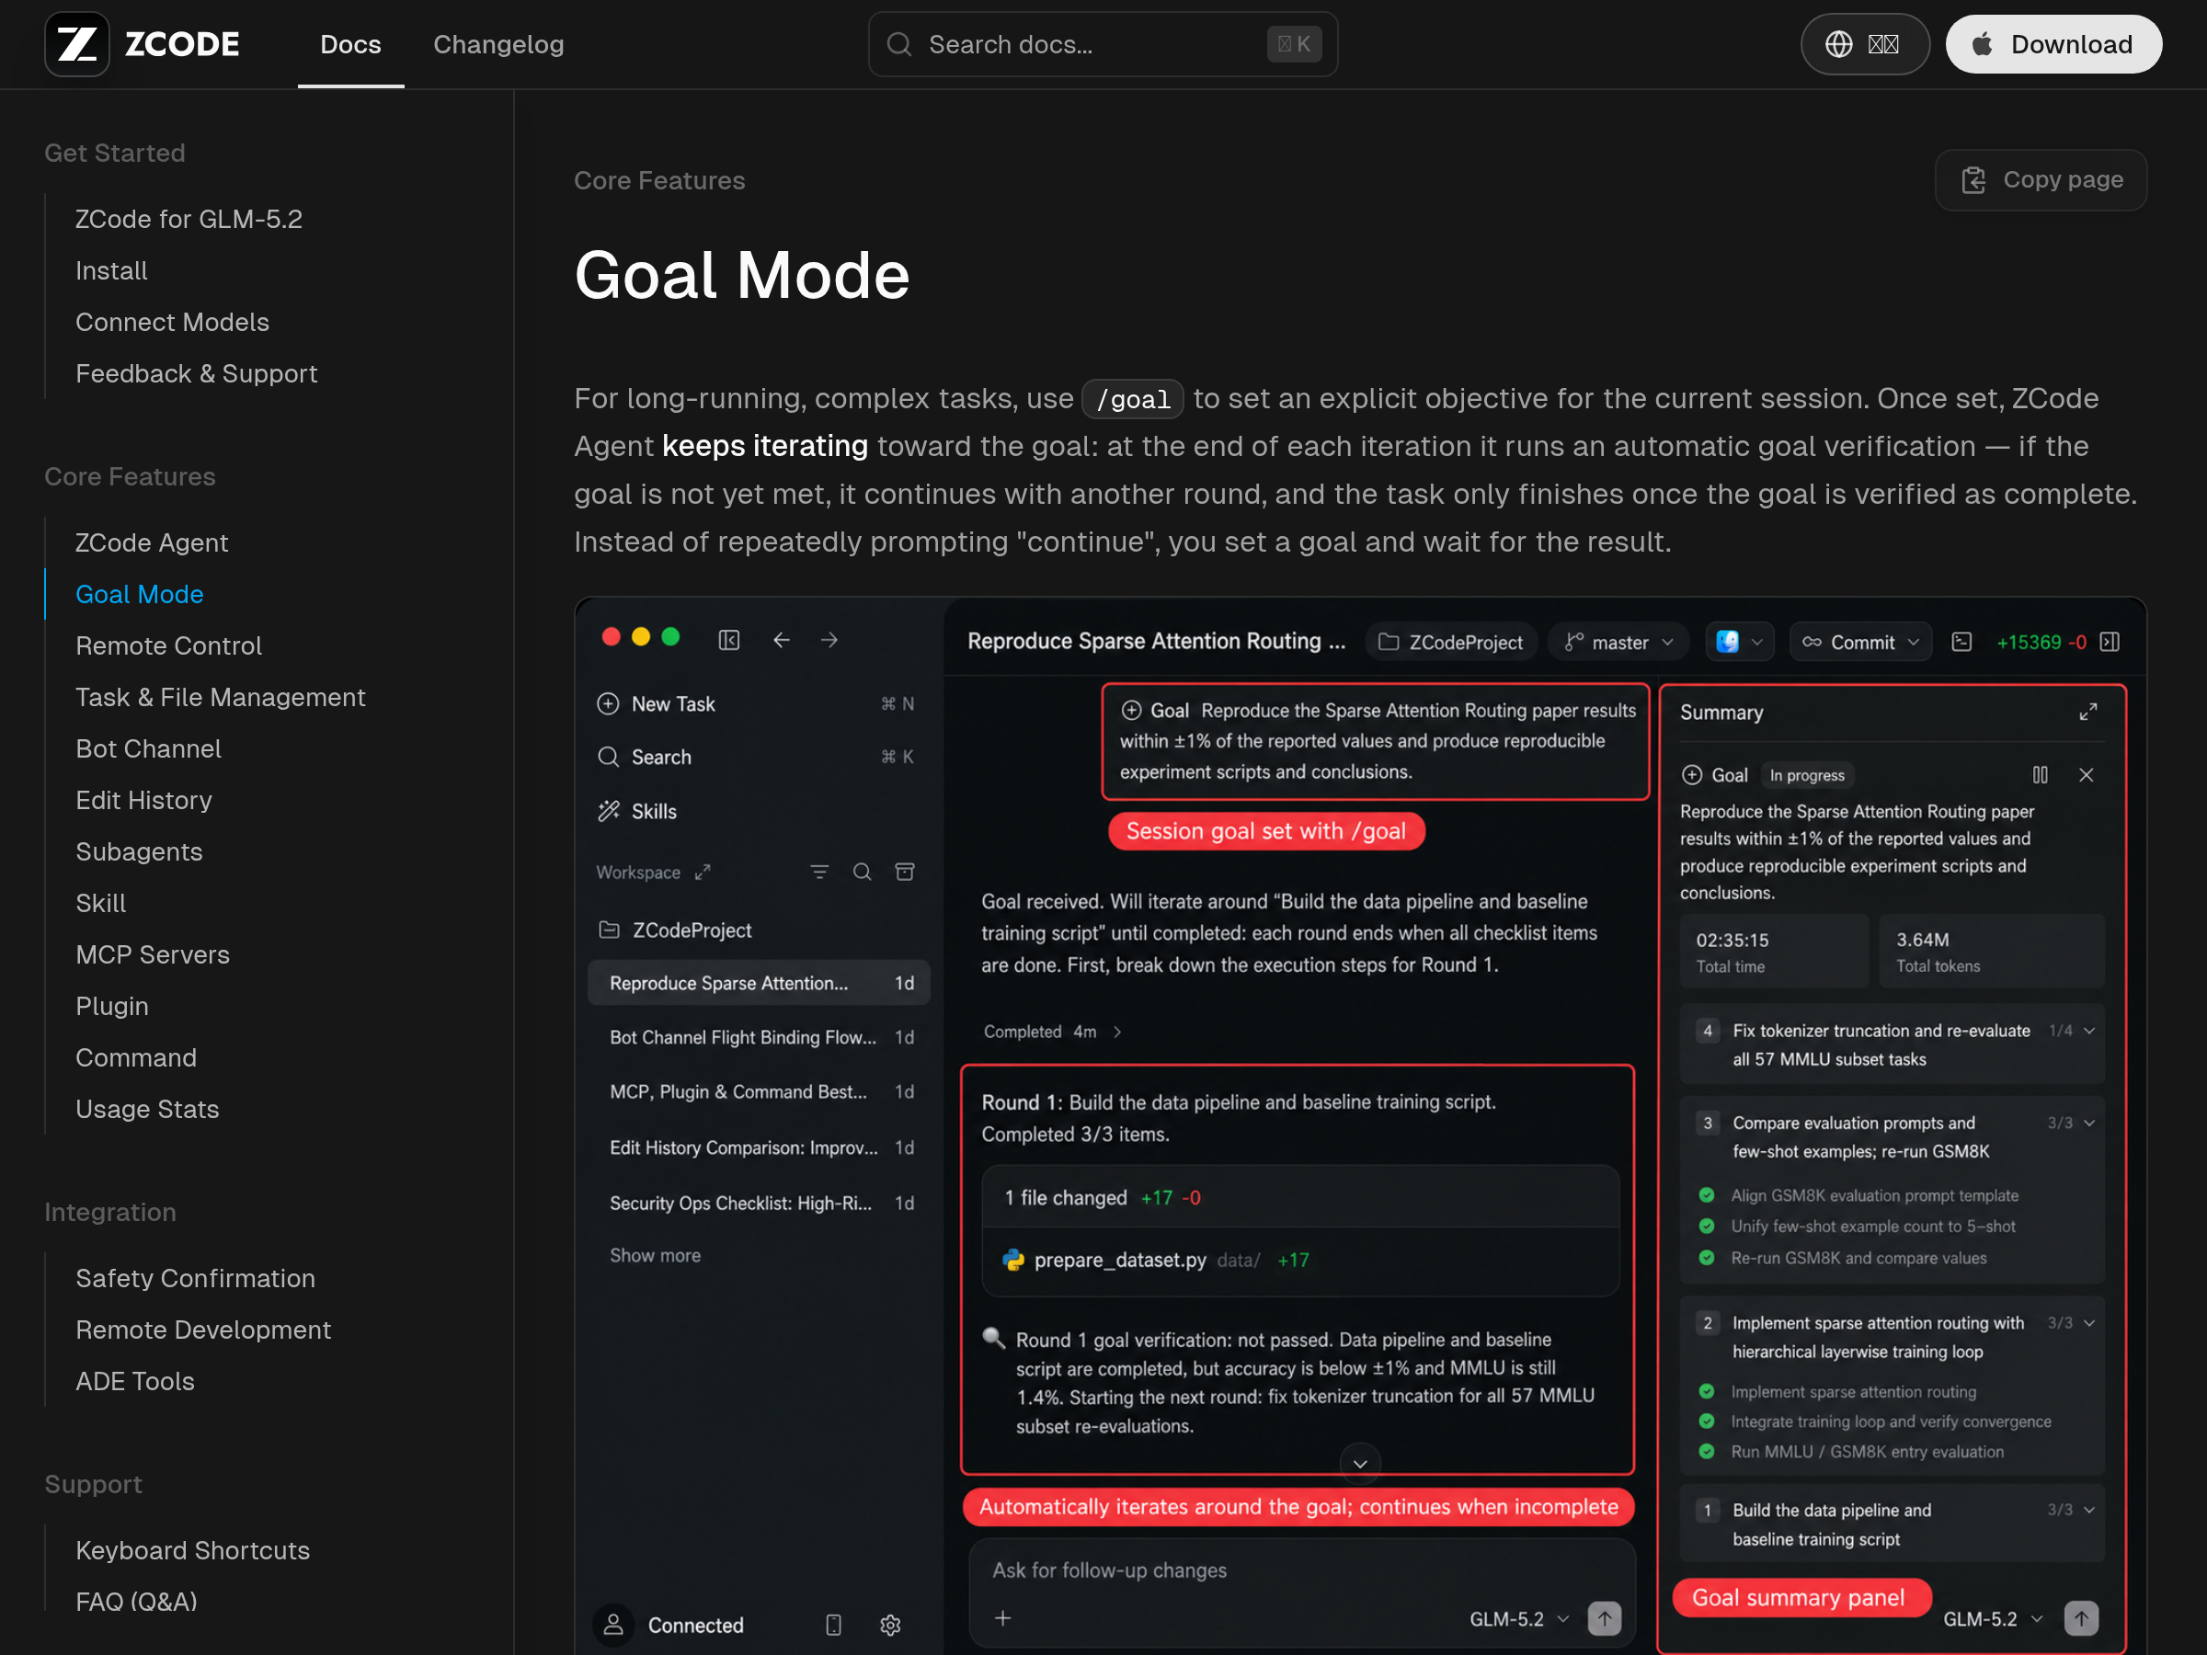Open Command sidebar item
The width and height of the screenshot is (2207, 1655).
click(x=136, y=1057)
